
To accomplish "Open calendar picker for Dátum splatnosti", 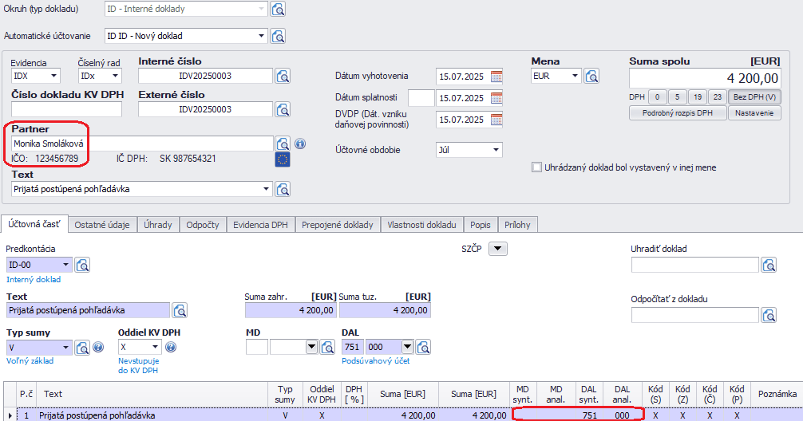I will click(496, 98).
